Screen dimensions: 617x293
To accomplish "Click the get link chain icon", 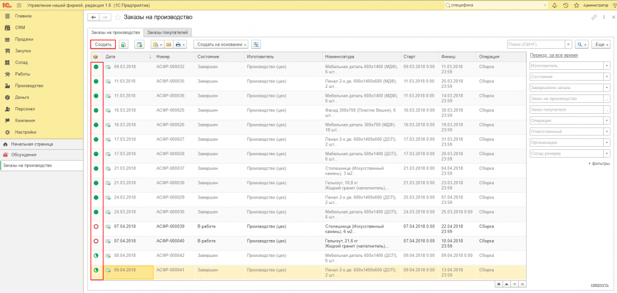I will point(594,17).
